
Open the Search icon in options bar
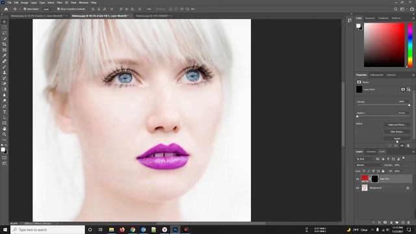(396, 9)
